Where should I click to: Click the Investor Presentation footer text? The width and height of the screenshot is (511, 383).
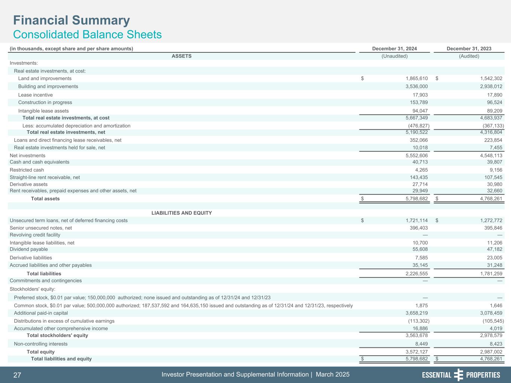pos(255,374)
